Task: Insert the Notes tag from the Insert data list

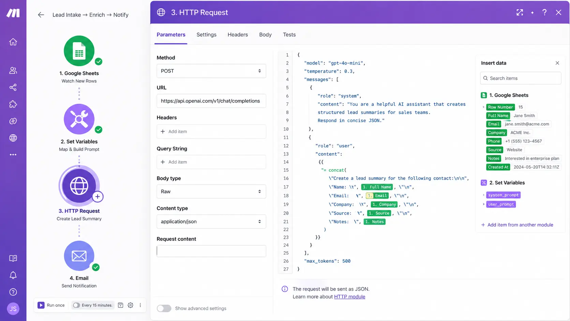Action: [x=493, y=159]
